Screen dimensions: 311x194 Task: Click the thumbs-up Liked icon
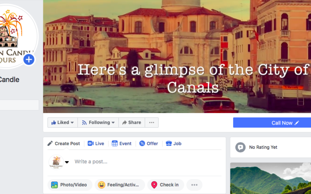[x=53, y=123]
